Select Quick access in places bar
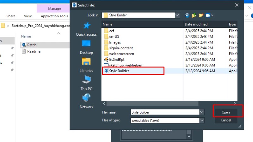Image resolution: width=253 pixels, height=142 pixels. [x=86, y=29]
